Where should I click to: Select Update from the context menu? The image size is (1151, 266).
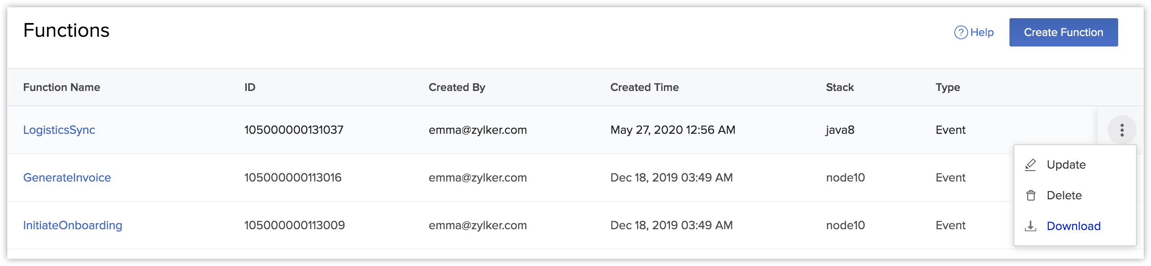coord(1066,165)
